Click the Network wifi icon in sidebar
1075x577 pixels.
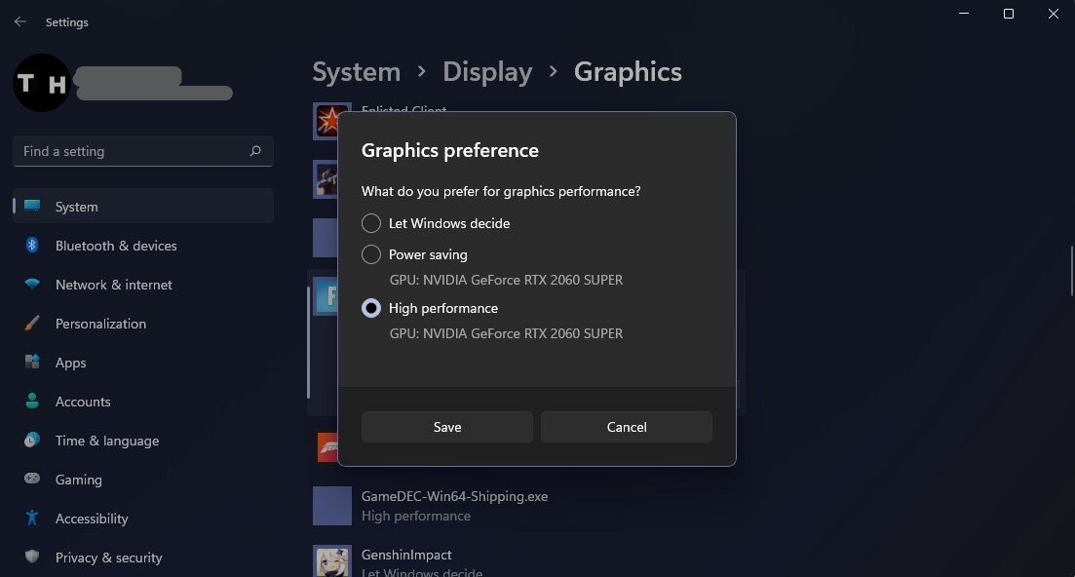click(x=32, y=283)
